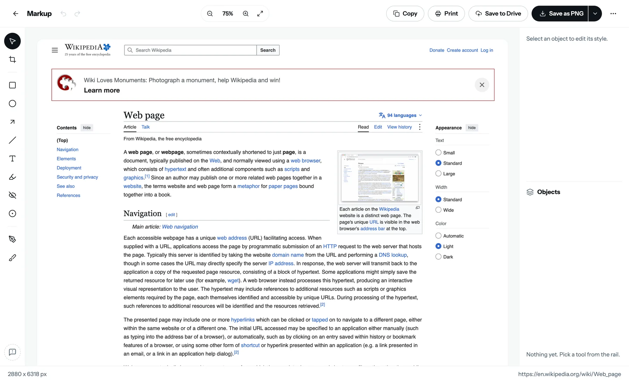Image resolution: width=629 pixels, height=382 pixels.
Task: Choose Small text size
Action: pos(438,153)
